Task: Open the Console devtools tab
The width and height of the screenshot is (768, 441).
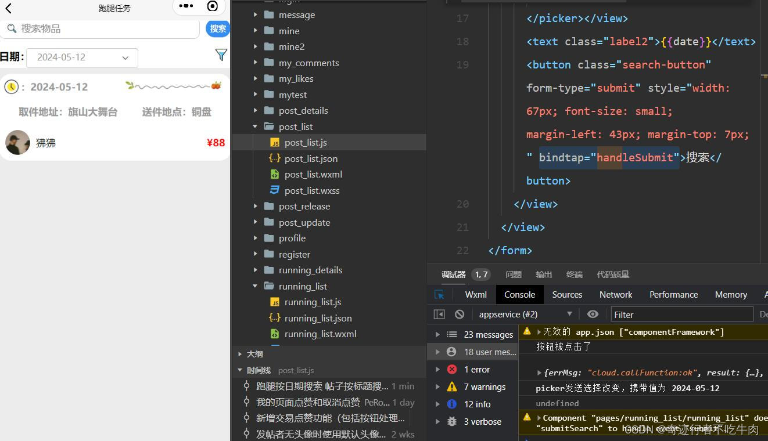Action: click(x=519, y=295)
